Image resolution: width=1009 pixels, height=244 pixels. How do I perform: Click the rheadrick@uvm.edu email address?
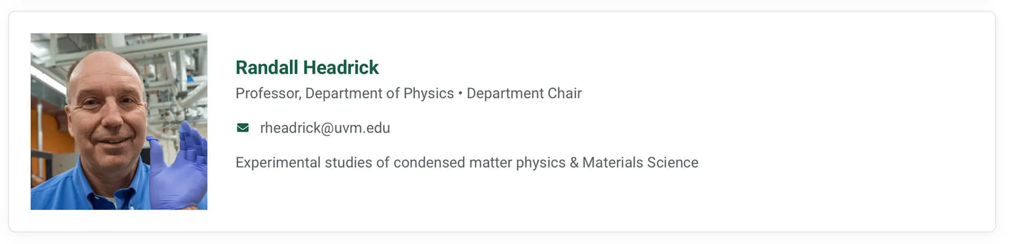pos(325,128)
